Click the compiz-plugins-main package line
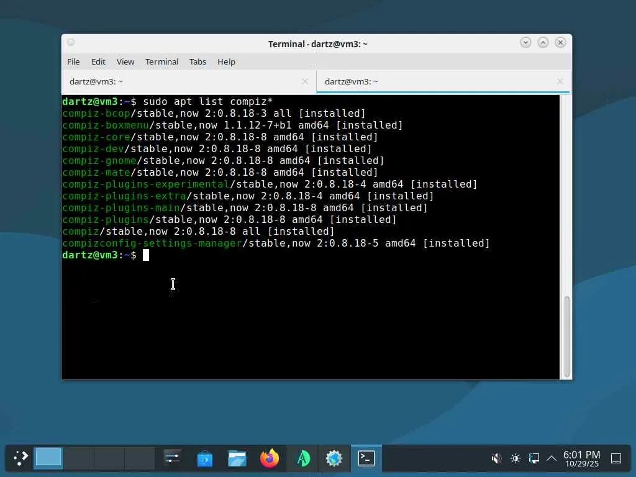The image size is (636, 477). point(245,207)
